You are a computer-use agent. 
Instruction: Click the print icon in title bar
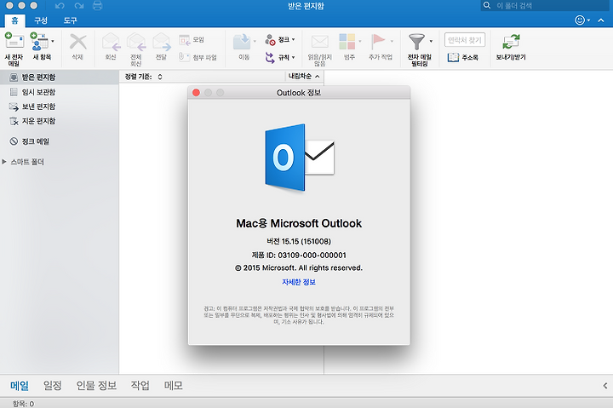coord(97,5)
